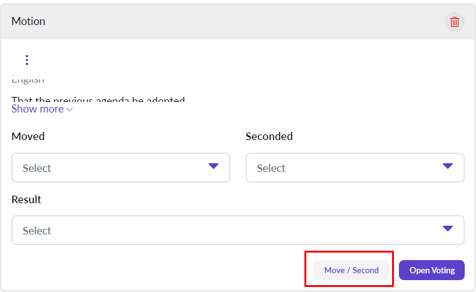
Task: Open the three-dot options menu
Action: 27,60
